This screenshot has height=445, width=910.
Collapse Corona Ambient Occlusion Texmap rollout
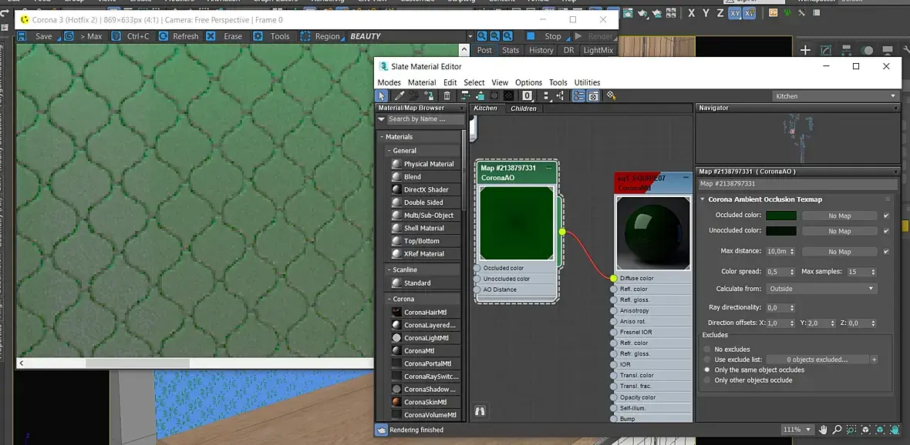coord(703,199)
